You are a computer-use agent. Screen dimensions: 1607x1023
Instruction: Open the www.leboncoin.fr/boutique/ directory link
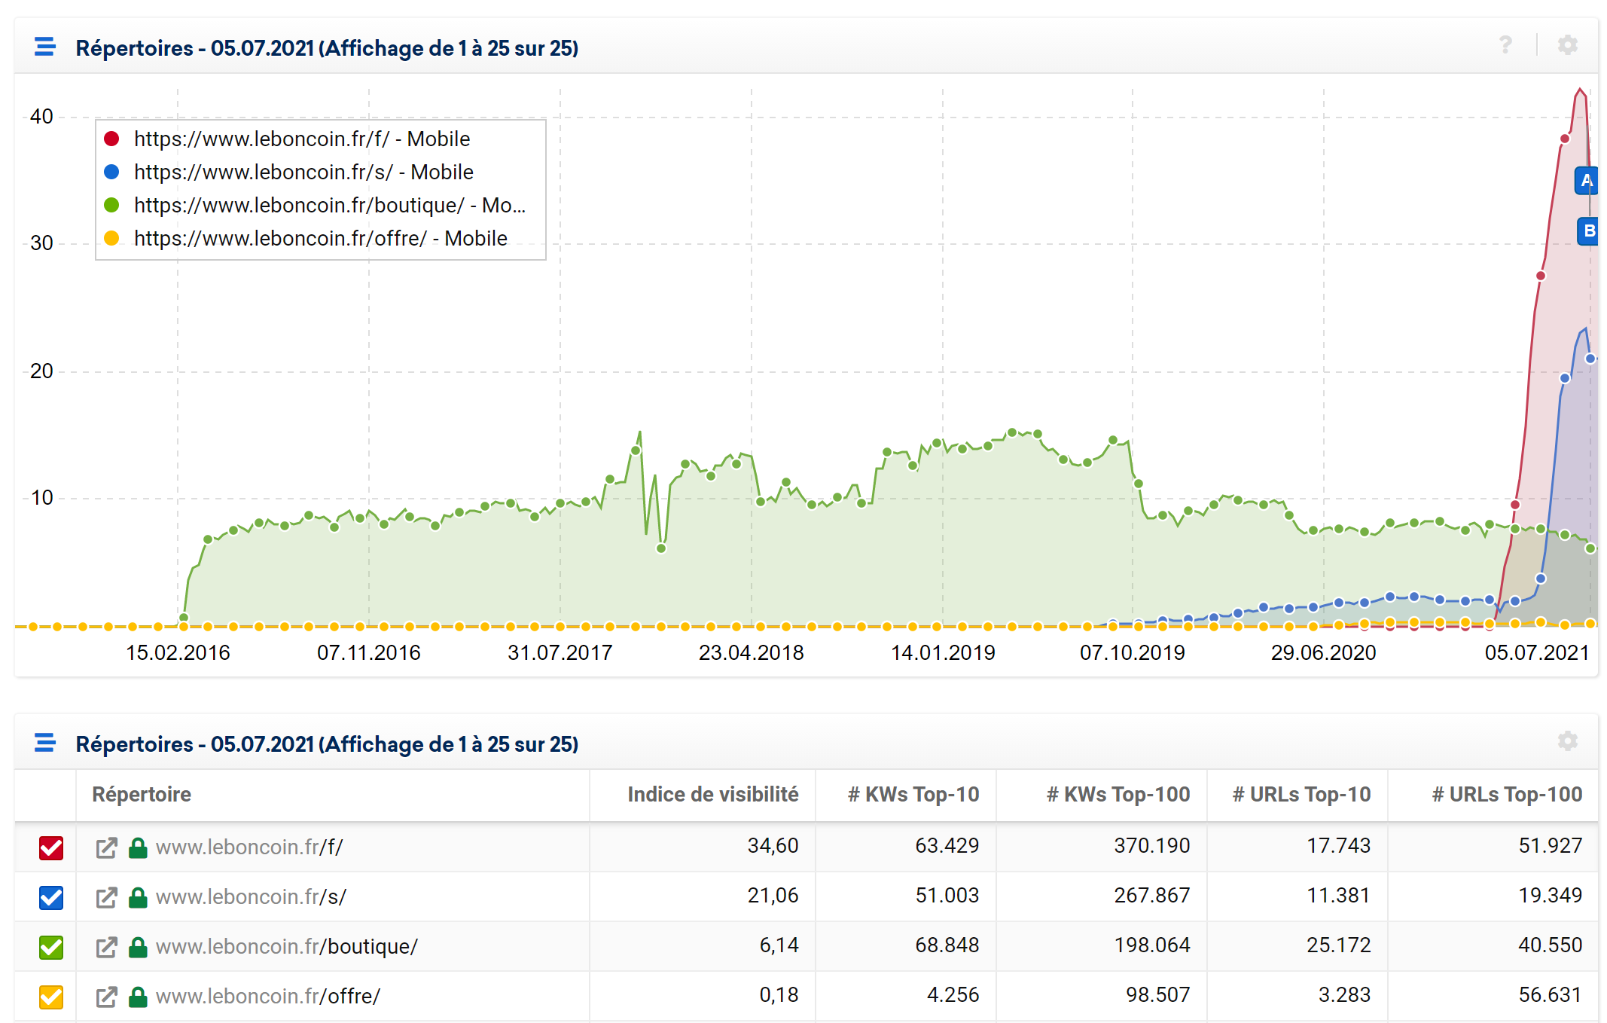click(x=287, y=947)
